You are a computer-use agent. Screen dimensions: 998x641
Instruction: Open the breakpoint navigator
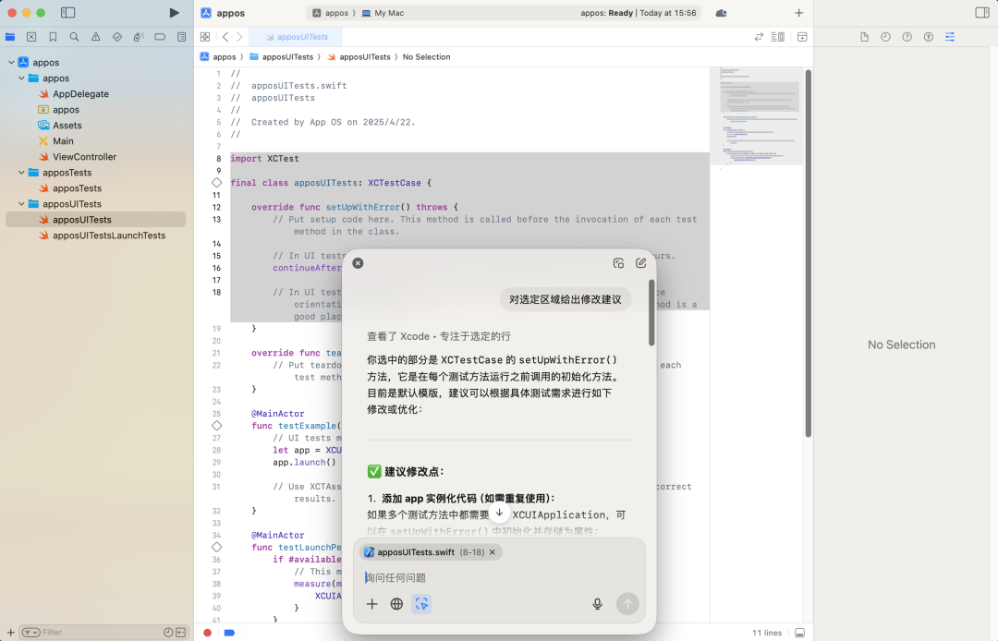(160, 37)
